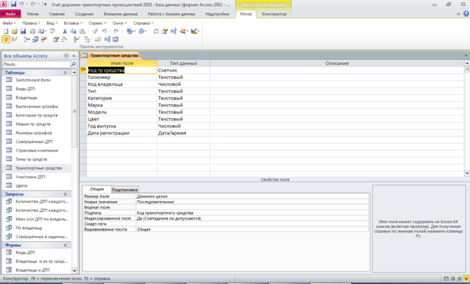Open the Окно dropdown menu

[x=120, y=23]
